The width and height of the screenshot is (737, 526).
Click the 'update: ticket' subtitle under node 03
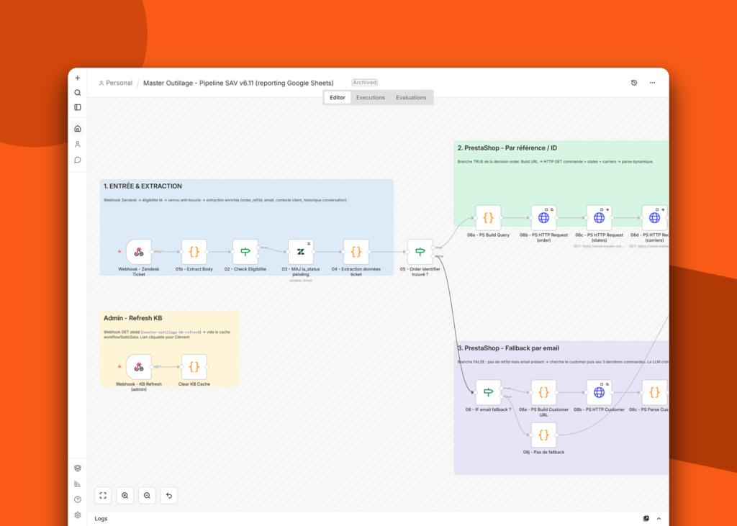301,281
